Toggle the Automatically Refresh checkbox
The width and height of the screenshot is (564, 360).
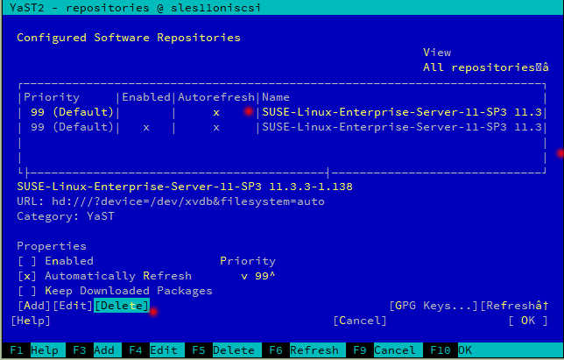(27, 276)
